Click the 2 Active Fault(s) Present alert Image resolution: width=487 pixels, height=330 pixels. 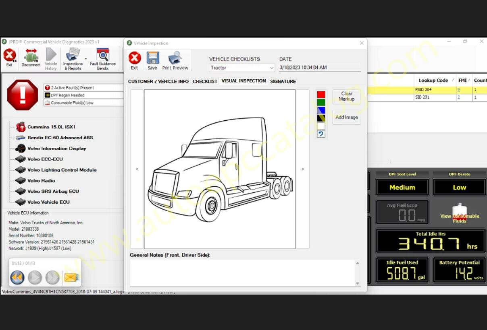pyautogui.click(x=84, y=87)
